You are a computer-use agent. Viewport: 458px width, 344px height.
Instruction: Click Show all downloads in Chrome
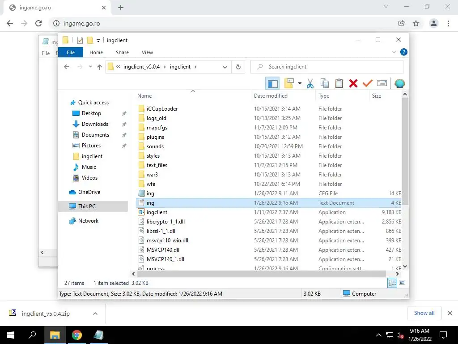pos(424,313)
